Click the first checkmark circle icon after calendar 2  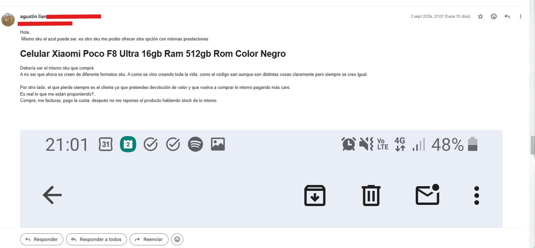(x=151, y=144)
